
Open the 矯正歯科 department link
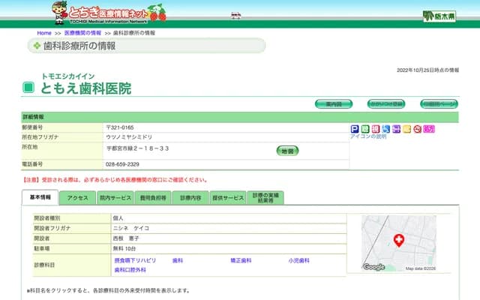click(241, 260)
